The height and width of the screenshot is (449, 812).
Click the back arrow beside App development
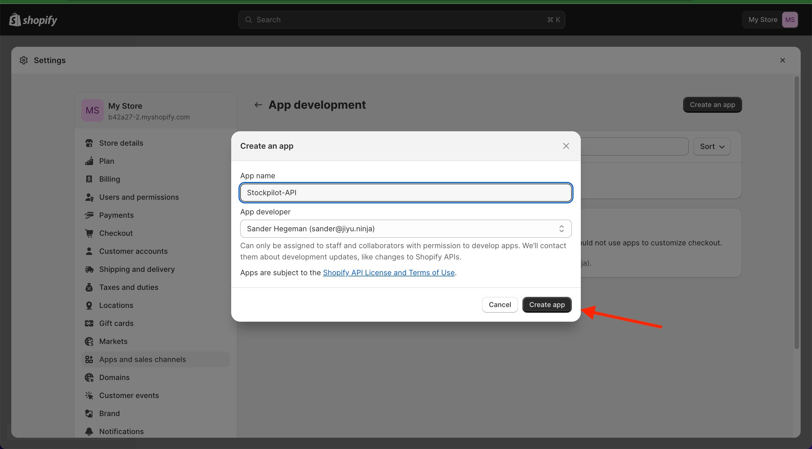(x=258, y=105)
